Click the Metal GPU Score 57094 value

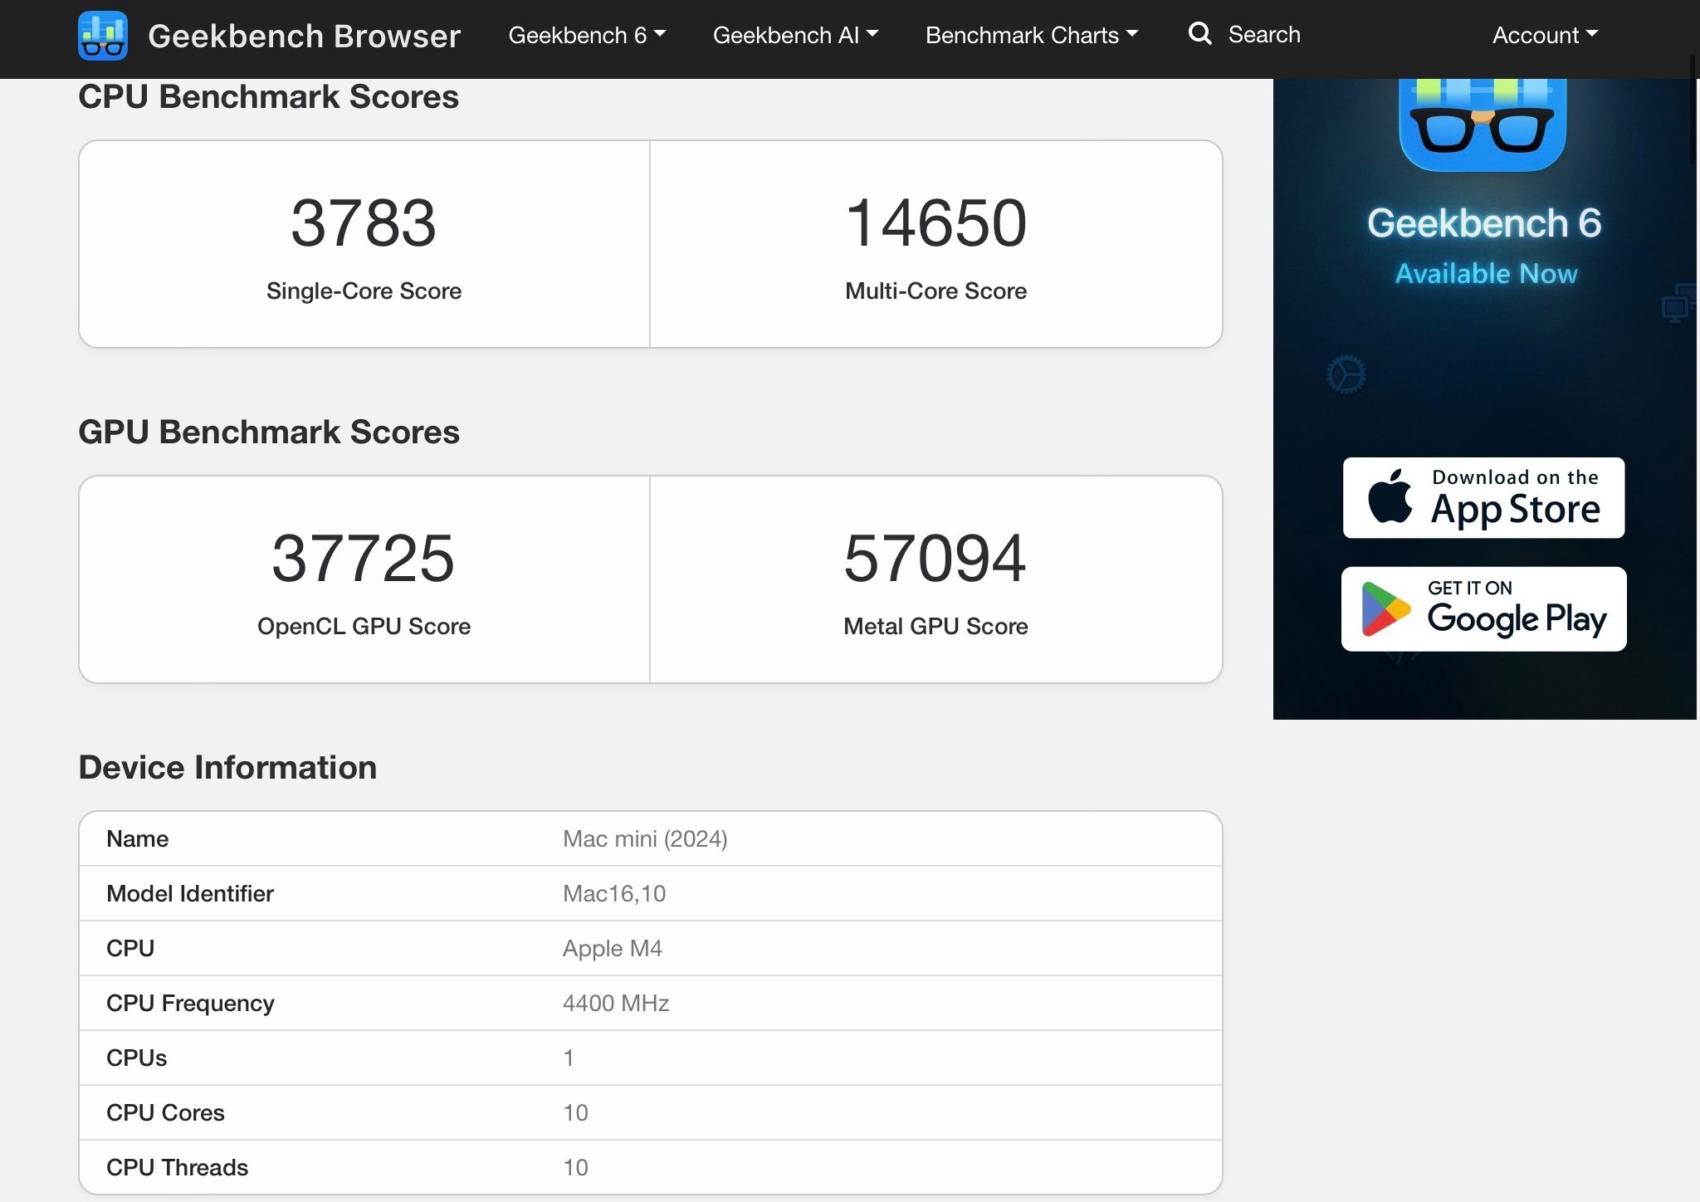(935, 559)
